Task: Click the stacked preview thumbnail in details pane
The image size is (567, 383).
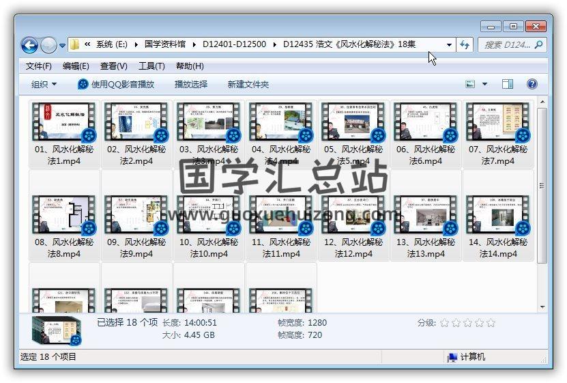Action: 56,330
